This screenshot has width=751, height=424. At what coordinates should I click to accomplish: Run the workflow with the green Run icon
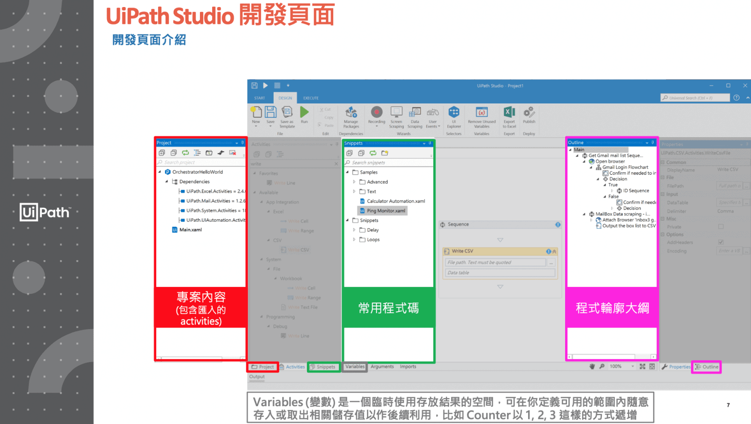tap(304, 112)
